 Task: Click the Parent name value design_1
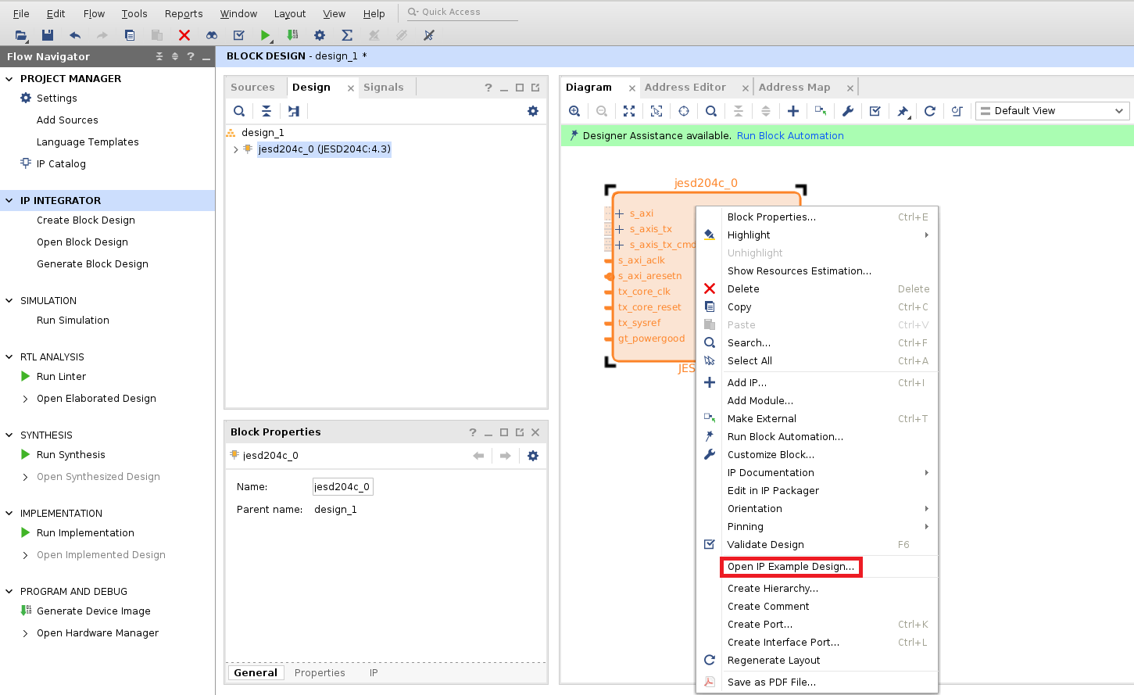335,510
